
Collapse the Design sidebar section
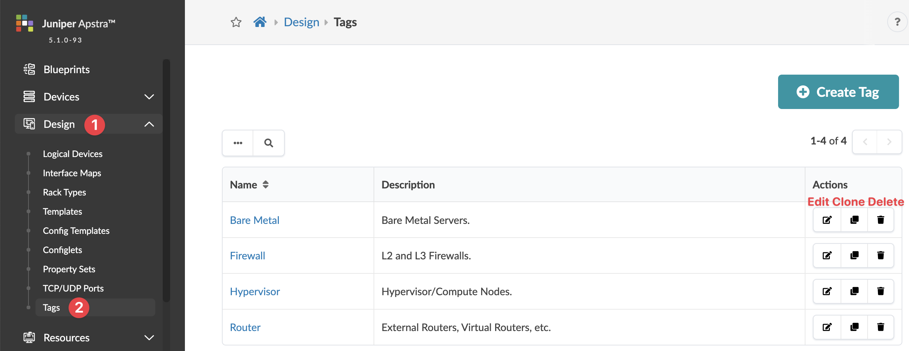[x=149, y=125]
